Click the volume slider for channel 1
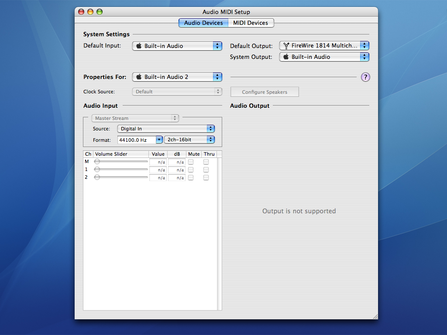 pos(121,170)
